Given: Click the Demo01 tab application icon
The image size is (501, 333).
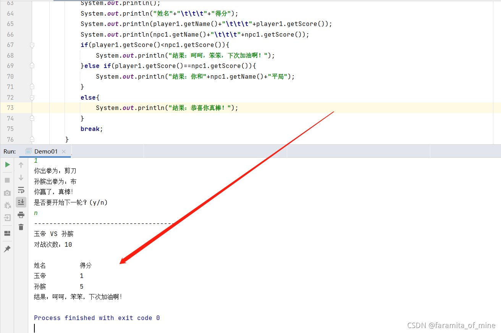Looking at the screenshot, I should 28,151.
